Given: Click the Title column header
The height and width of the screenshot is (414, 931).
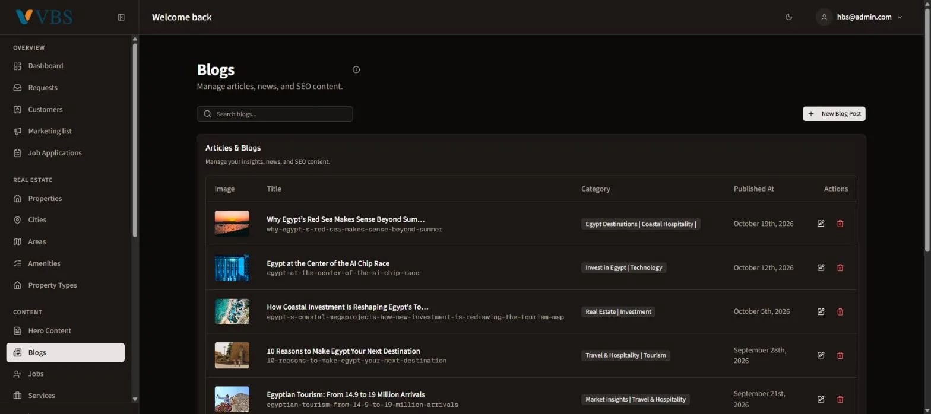Looking at the screenshot, I should click(x=274, y=189).
